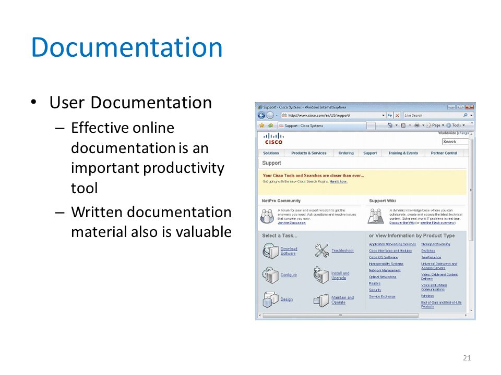Click the Install and Upgrade link
The height and width of the screenshot is (375, 501).
click(340, 276)
